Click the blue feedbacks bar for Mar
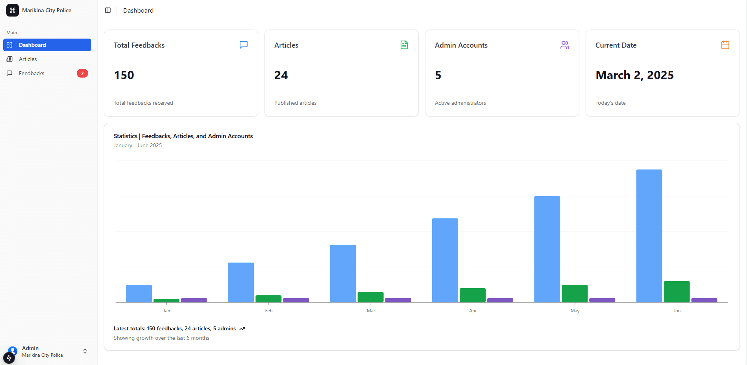 (343, 274)
